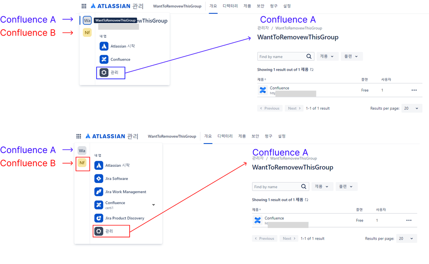Switch to the 제품 tab in upper header
The image size is (429, 264).
(x=247, y=6)
